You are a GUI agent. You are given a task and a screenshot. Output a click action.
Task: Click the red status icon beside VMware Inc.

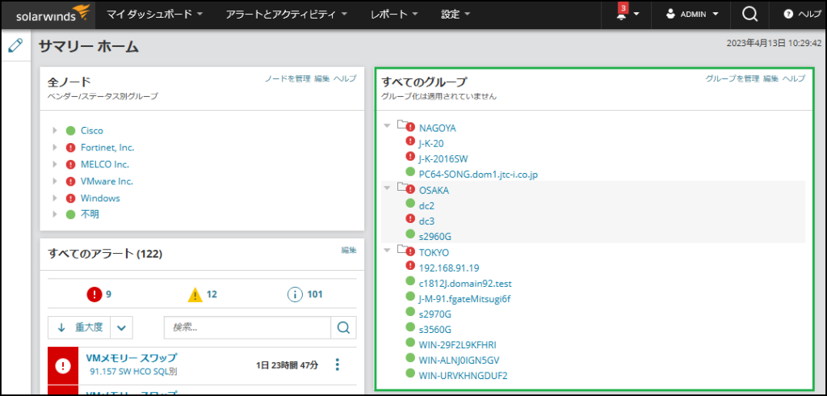click(x=71, y=181)
